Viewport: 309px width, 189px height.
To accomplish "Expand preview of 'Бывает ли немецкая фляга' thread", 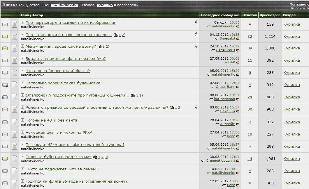I will (x=22, y=58).
